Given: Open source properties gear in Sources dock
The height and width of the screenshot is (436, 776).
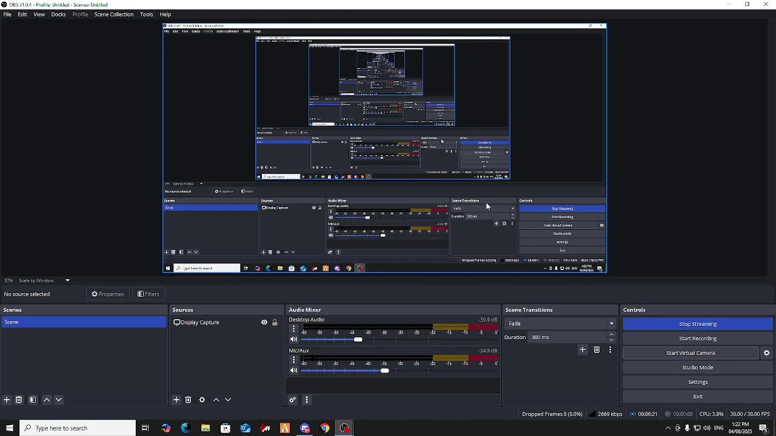Looking at the screenshot, I should point(202,400).
